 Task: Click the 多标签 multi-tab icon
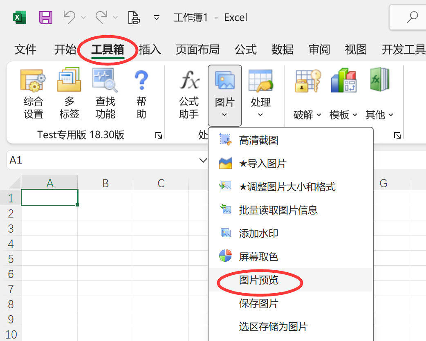pyautogui.click(x=69, y=94)
